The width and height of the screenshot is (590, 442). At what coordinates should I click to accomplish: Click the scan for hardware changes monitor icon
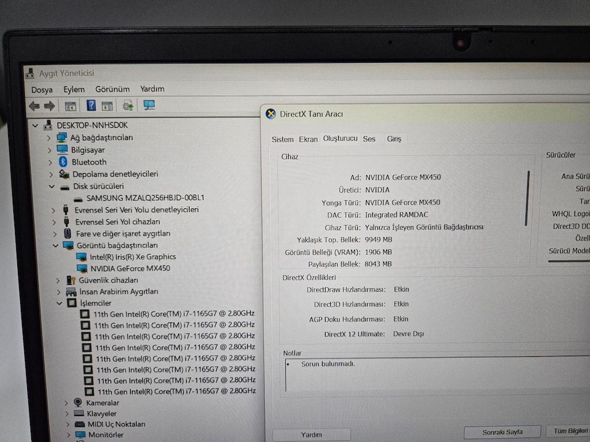[149, 105]
